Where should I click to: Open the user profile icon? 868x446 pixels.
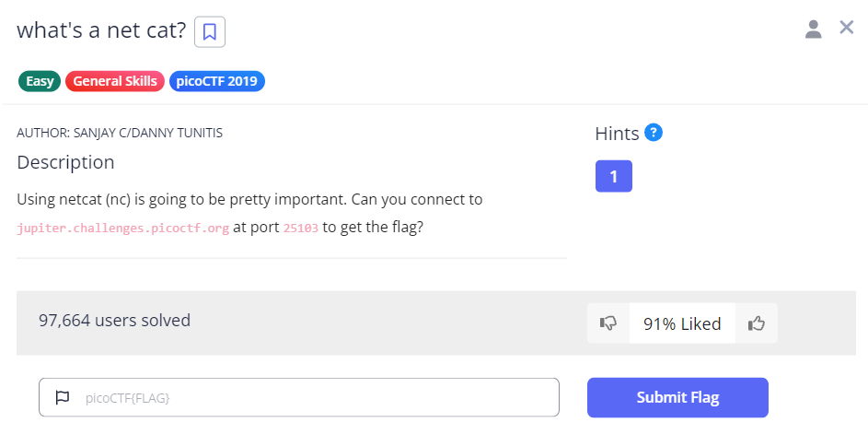click(x=813, y=29)
